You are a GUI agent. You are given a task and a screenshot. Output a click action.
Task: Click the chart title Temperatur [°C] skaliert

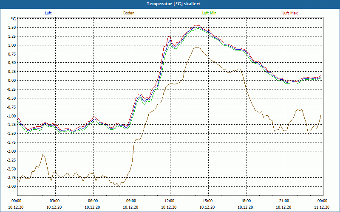[173, 4]
